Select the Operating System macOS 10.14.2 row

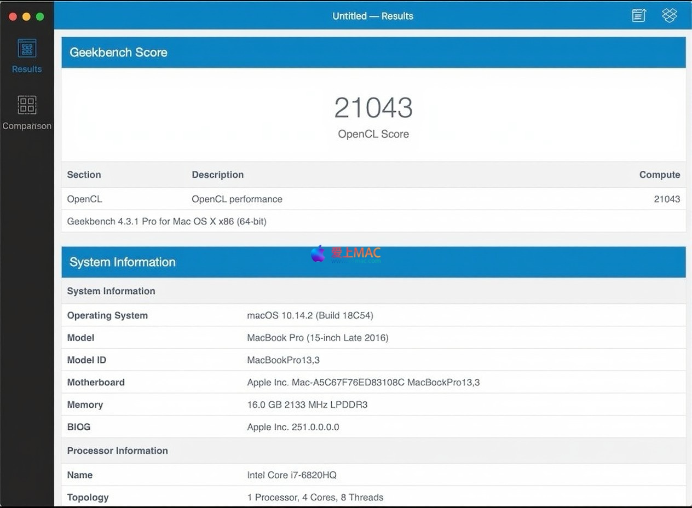pyautogui.click(x=373, y=315)
